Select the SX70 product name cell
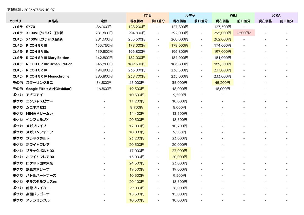This screenshot has width=304, height=215. pyautogui.click(x=30, y=27)
